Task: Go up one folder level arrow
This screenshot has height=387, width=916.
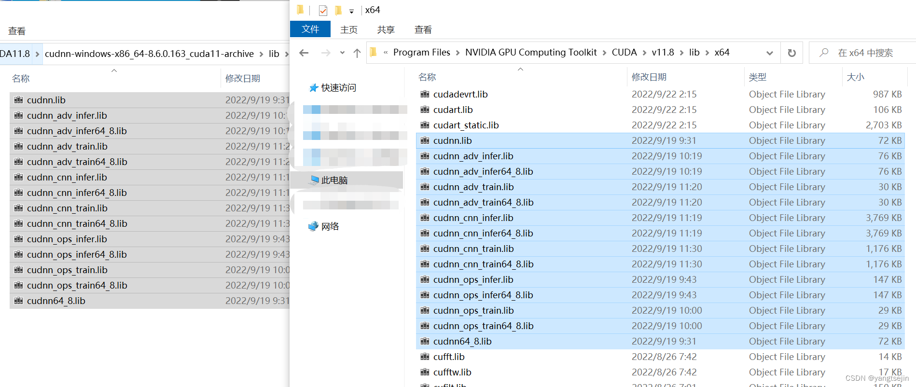Action: pyautogui.click(x=357, y=53)
